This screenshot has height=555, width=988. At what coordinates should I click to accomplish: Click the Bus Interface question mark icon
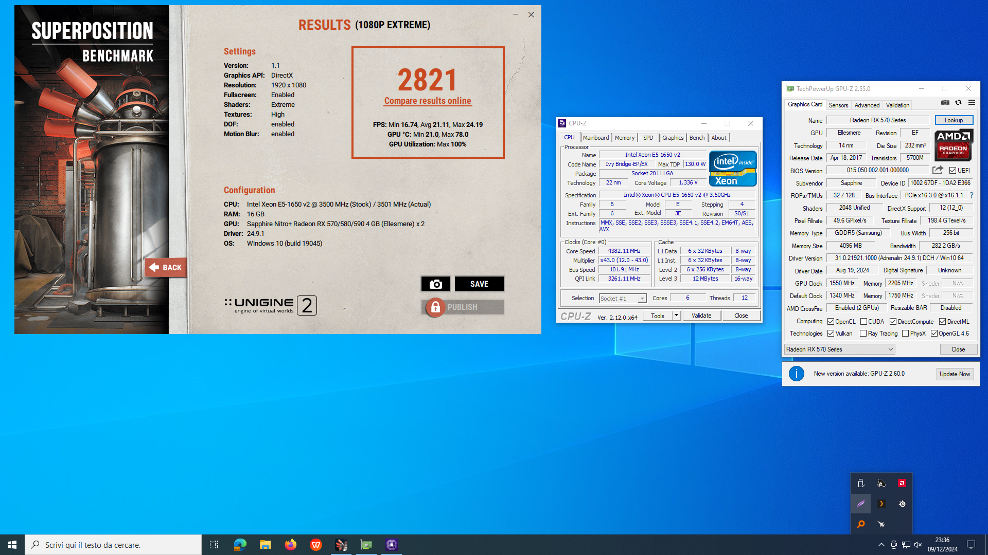click(972, 195)
